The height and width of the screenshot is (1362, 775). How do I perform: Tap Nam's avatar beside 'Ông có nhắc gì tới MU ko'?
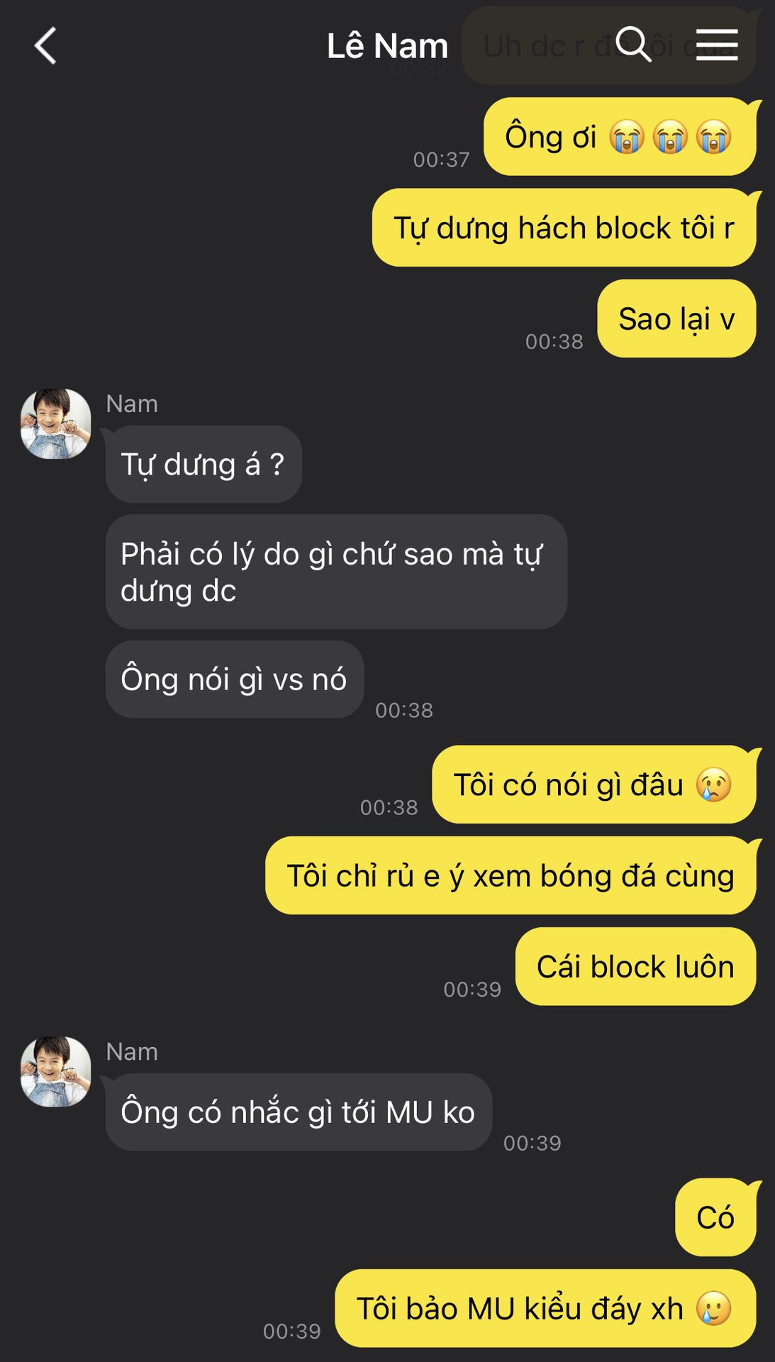tap(56, 1071)
